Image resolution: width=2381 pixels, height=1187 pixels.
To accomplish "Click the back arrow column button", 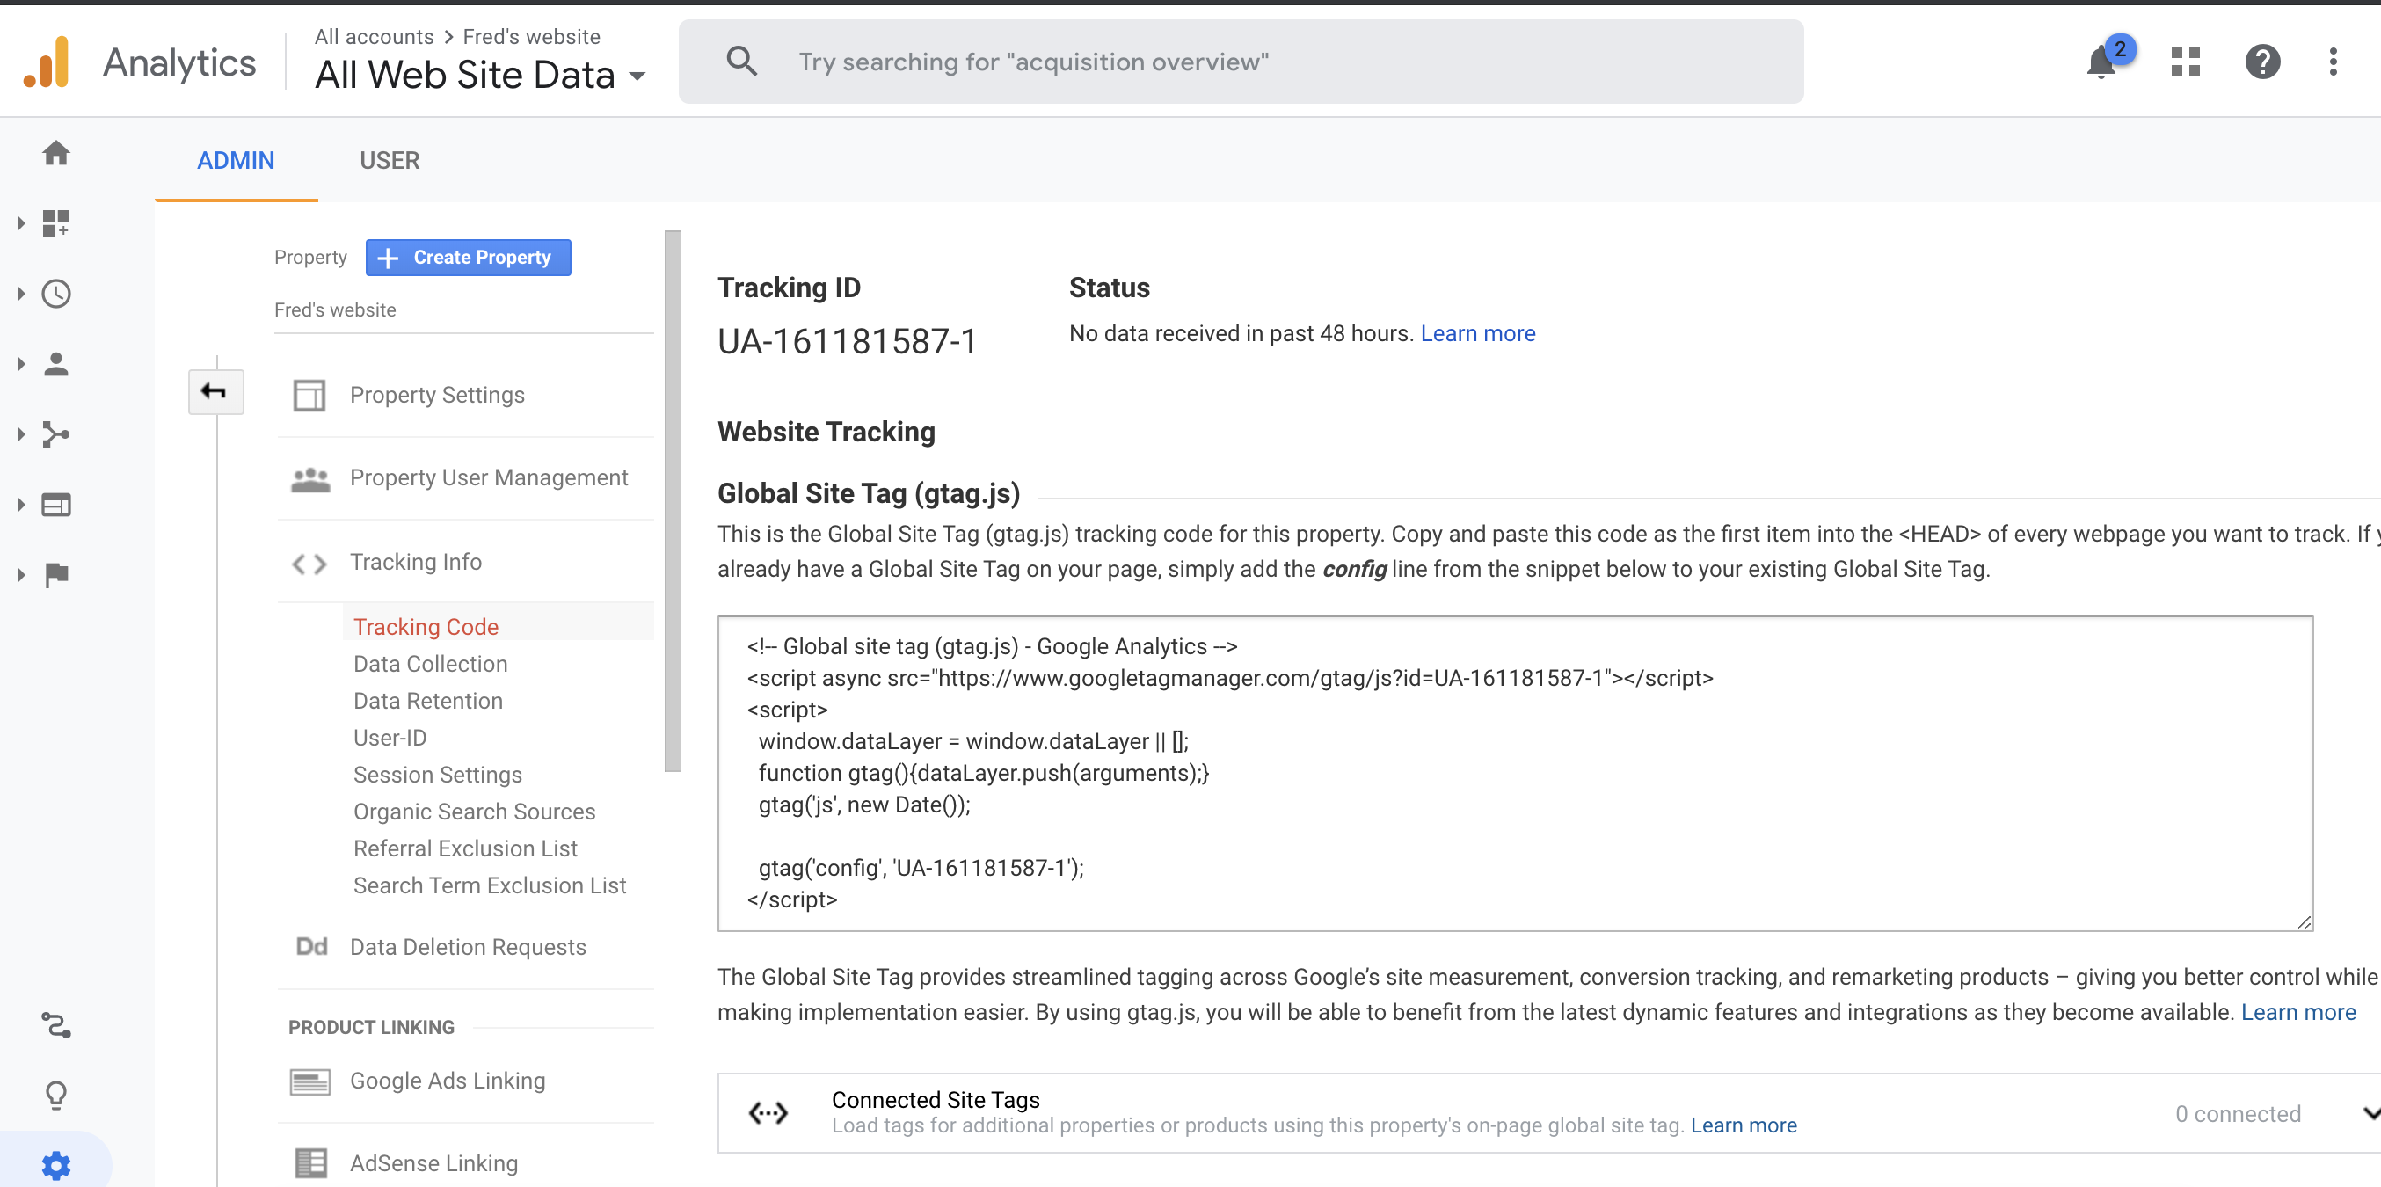I will [215, 392].
